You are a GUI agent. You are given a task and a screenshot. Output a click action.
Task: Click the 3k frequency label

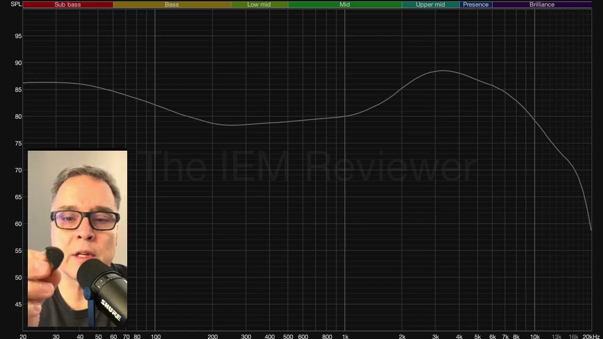point(436,336)
